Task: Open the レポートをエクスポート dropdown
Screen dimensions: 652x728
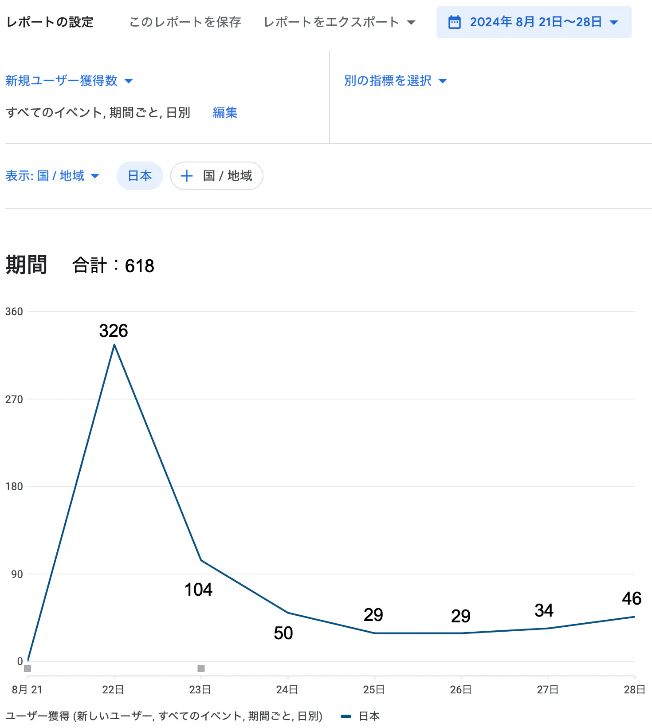Action: point(339,22)
